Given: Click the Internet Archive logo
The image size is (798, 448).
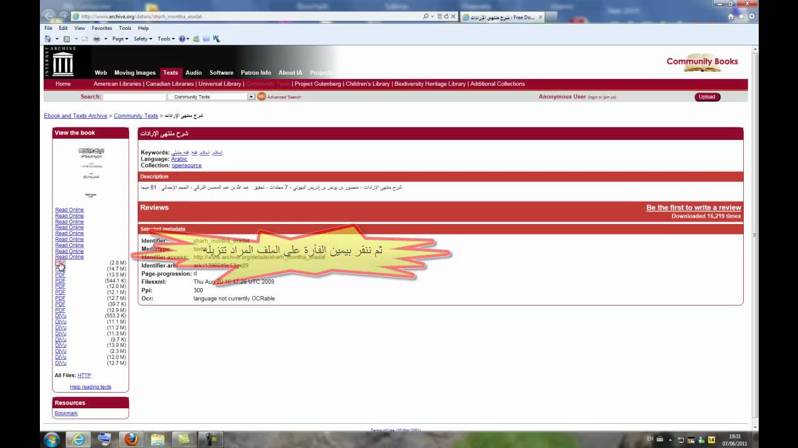Looking at the screenshot, I should [60, 61].
